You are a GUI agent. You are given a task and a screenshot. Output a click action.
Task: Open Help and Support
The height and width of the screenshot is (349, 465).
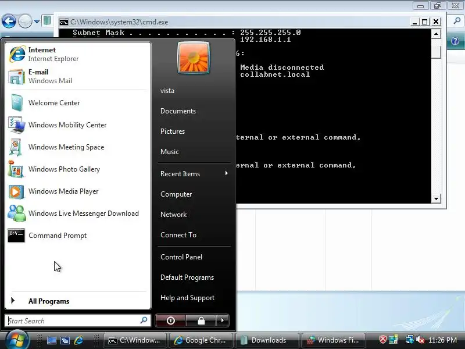pyautogui.click(x=187, y=298)
